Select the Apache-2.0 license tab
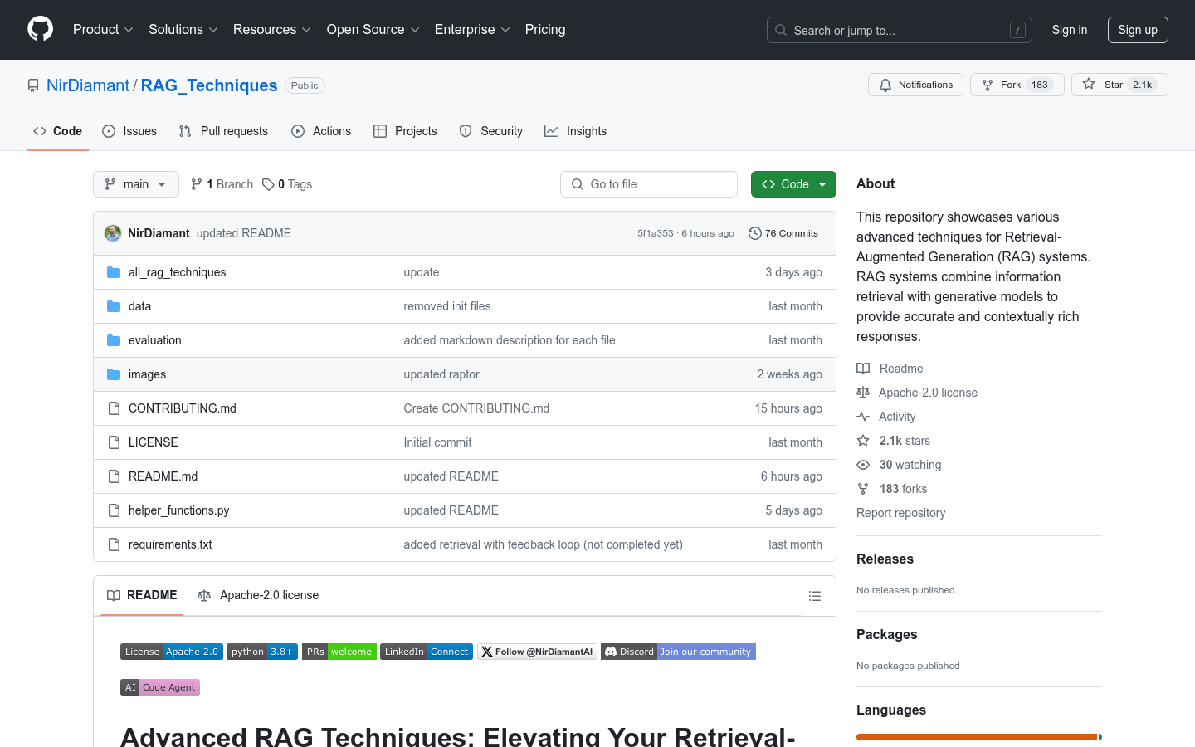1195x747 pixels. point(258,595)
